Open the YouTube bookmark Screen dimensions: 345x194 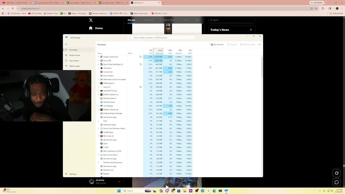35,13
